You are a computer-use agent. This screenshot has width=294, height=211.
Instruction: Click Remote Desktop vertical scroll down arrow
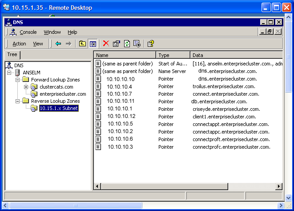[288, 198]
